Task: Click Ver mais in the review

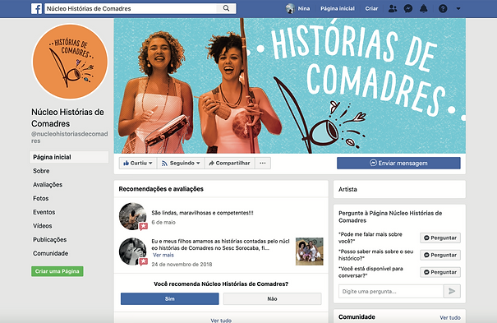Action: click(x=163, y=255)
